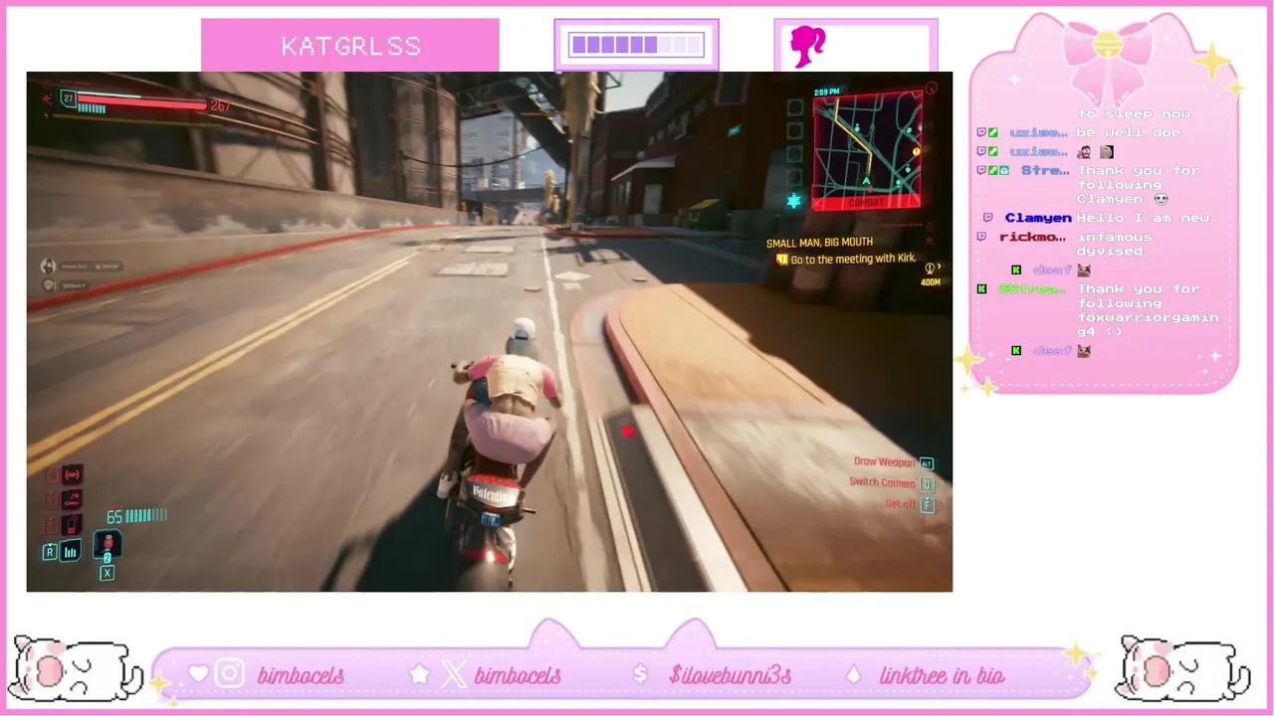Open the $ilovebunni3s cash tag

pyautogui.click(x=731, y=676)
